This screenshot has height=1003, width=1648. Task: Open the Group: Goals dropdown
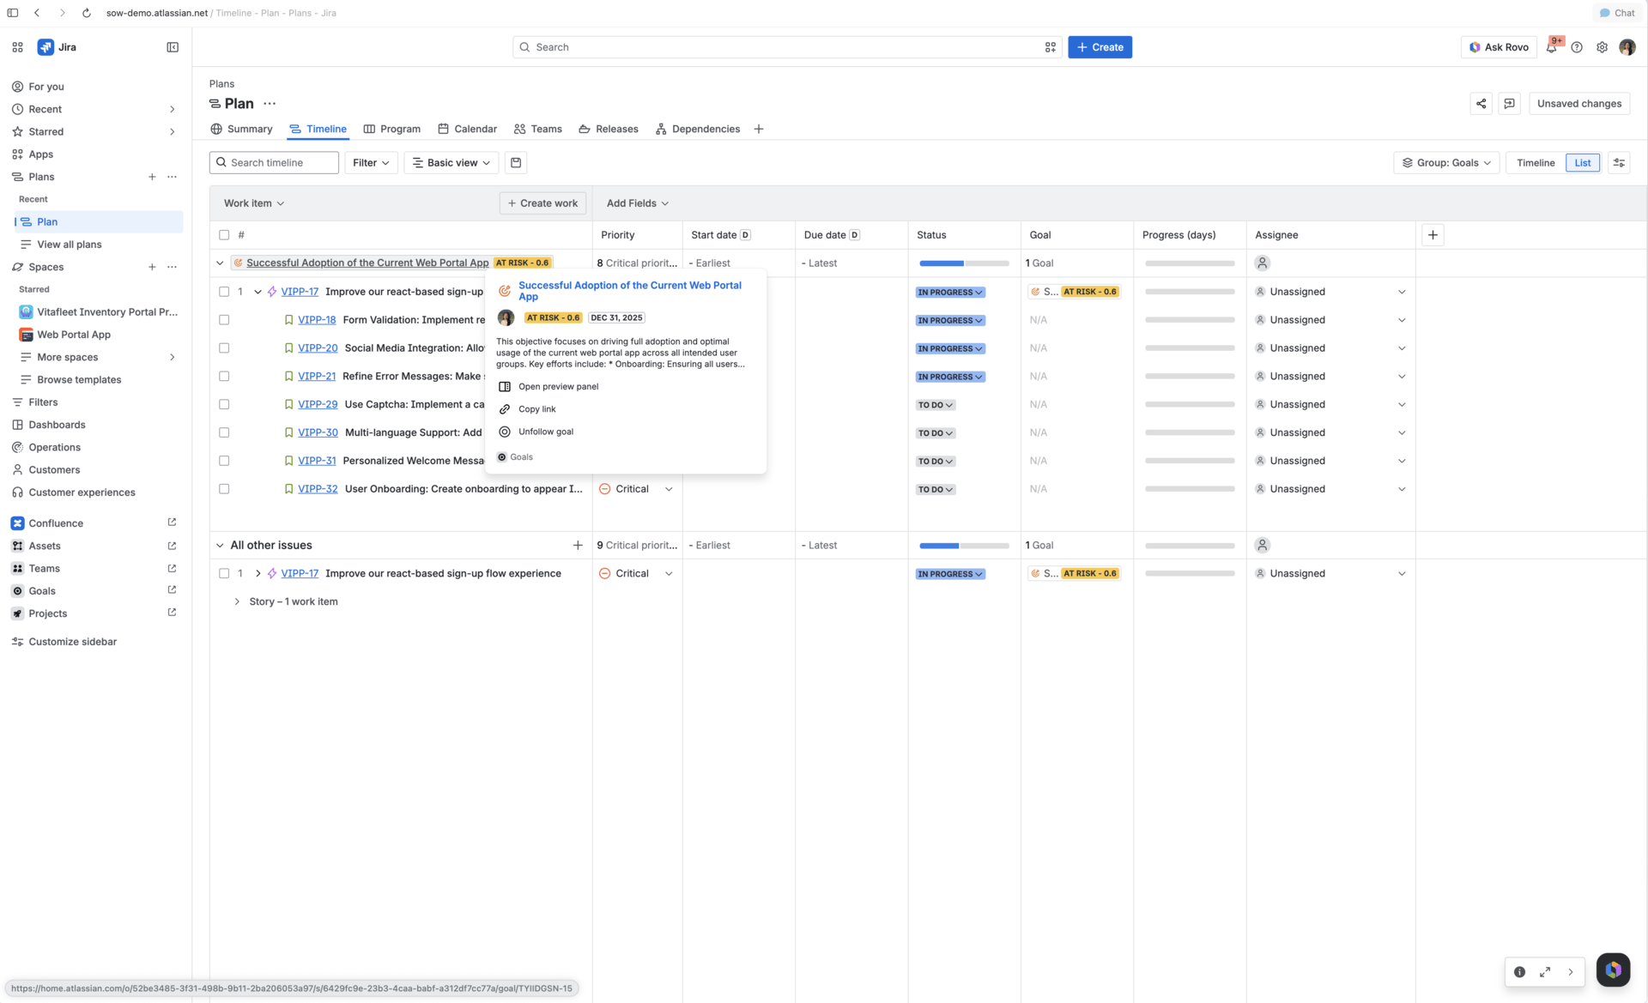tap(1446, 163)
